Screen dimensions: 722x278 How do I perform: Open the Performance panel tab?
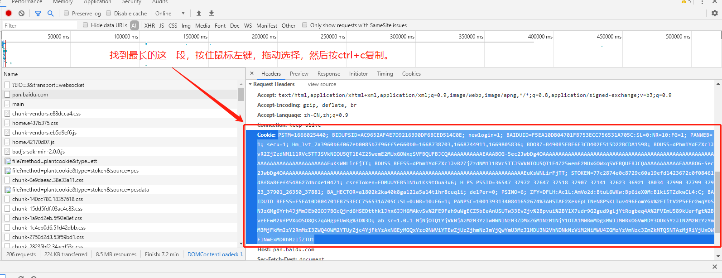click(27, 2)
